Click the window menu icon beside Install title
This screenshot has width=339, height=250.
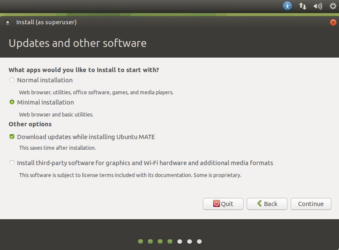pyautogui.click(x=8, y=23)
